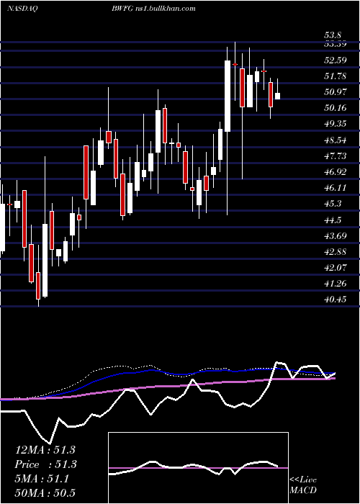The width and height of the screenshot is (360, 504).
Task: Click the 42.07 price axis label
Action: click(x=335, y=268)
